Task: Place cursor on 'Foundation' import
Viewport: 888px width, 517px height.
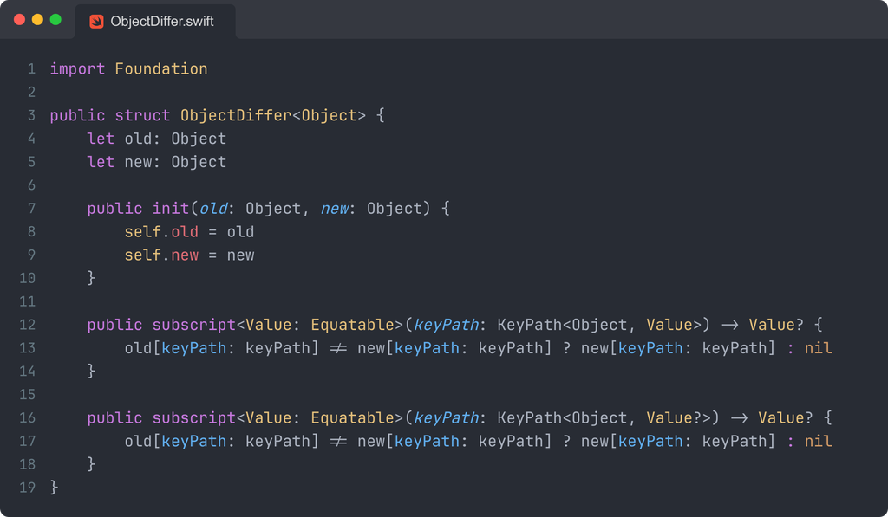Action: click(160, 69)
